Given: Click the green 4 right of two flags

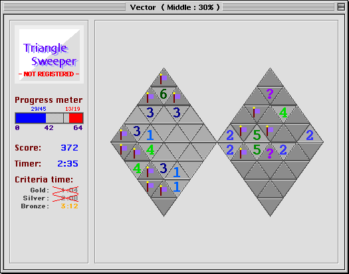Looking at the screenshot, I should (x=150, y=149).
